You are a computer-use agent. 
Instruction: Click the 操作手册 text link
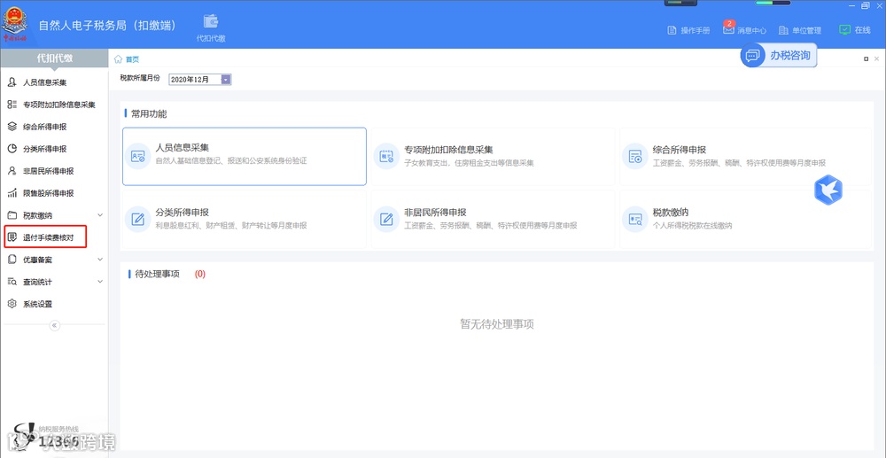click(695, 30)
